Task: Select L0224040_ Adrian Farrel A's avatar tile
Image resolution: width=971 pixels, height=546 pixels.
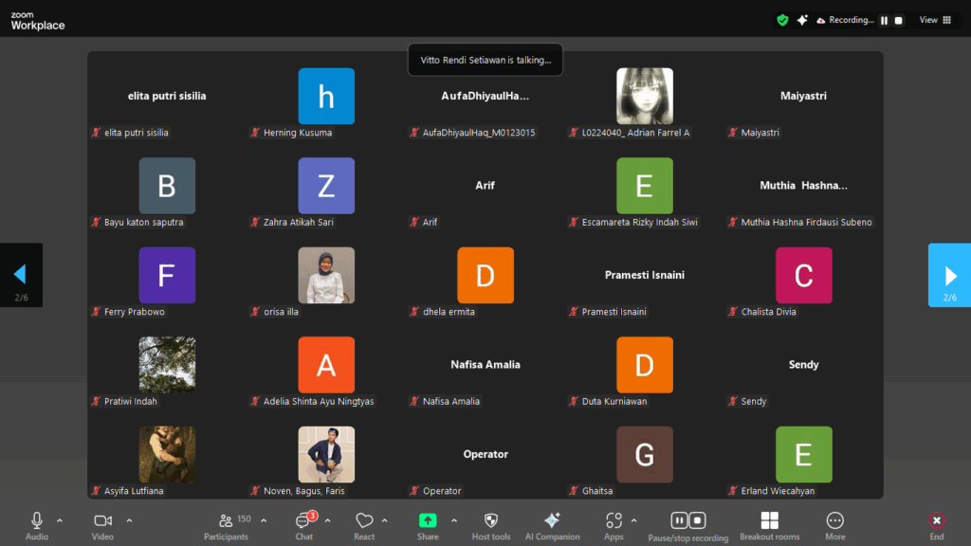Action: (645, 96)
